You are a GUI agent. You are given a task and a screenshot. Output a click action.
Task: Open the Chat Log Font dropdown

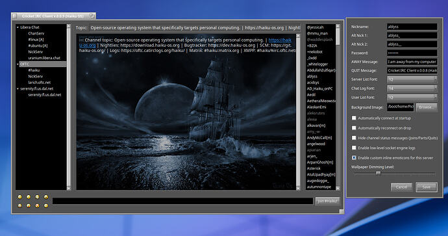tap(412, 88)
